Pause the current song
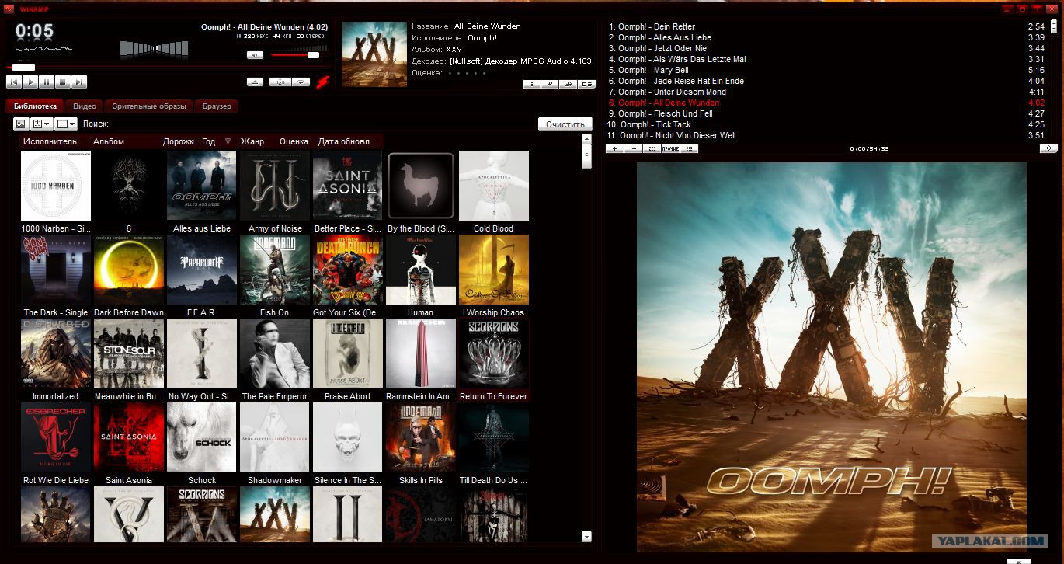Screen dimensions: 1064x564 47,82
